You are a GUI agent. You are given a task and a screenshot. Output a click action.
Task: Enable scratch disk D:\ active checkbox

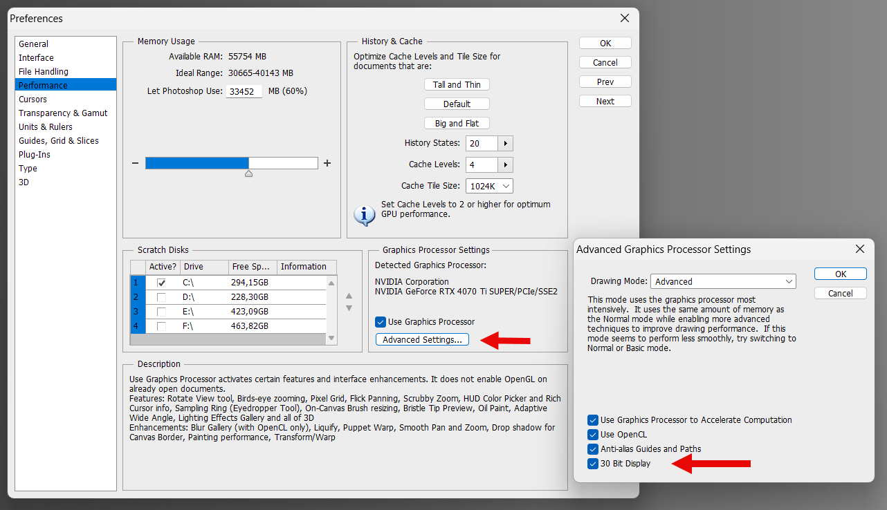click(161, 297)
